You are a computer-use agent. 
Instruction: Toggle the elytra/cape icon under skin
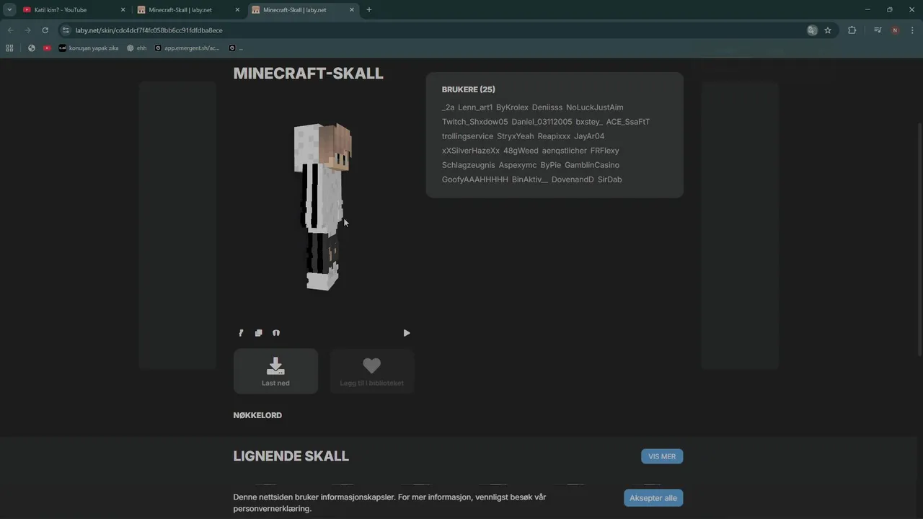(x=276, y=333)
